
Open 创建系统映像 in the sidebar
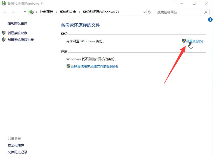17,33
